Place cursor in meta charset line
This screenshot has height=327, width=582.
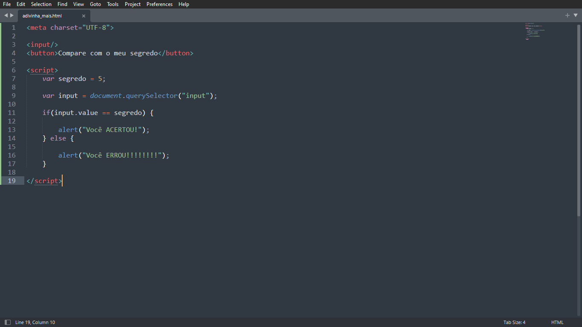[70, 28]
